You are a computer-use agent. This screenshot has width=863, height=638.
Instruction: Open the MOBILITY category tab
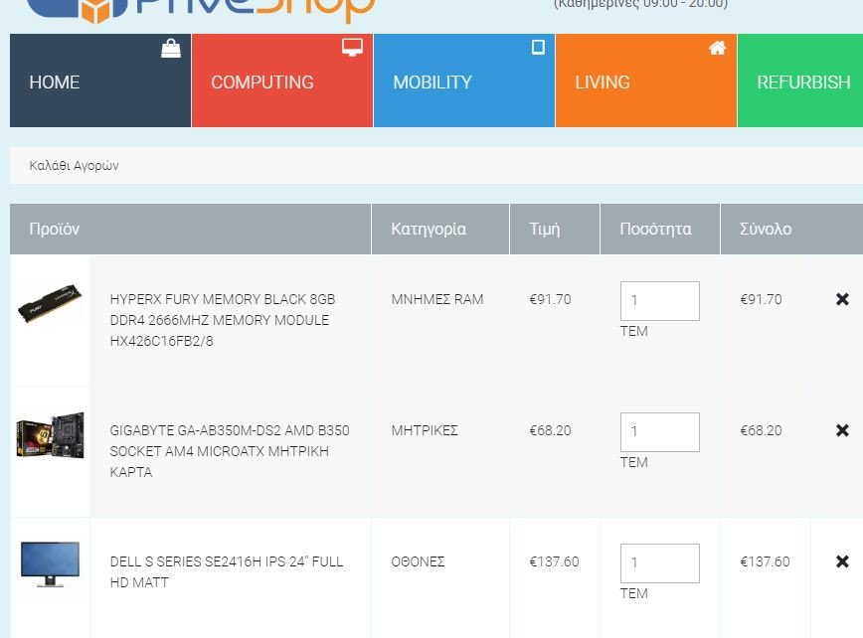[x=464, y=80]
